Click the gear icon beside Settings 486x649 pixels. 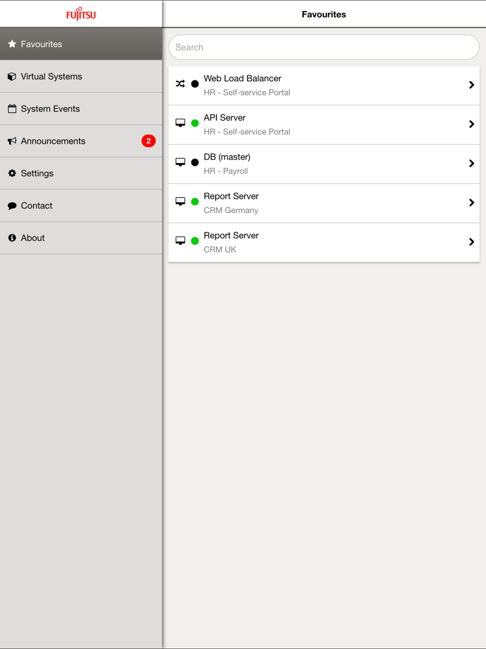12,173
